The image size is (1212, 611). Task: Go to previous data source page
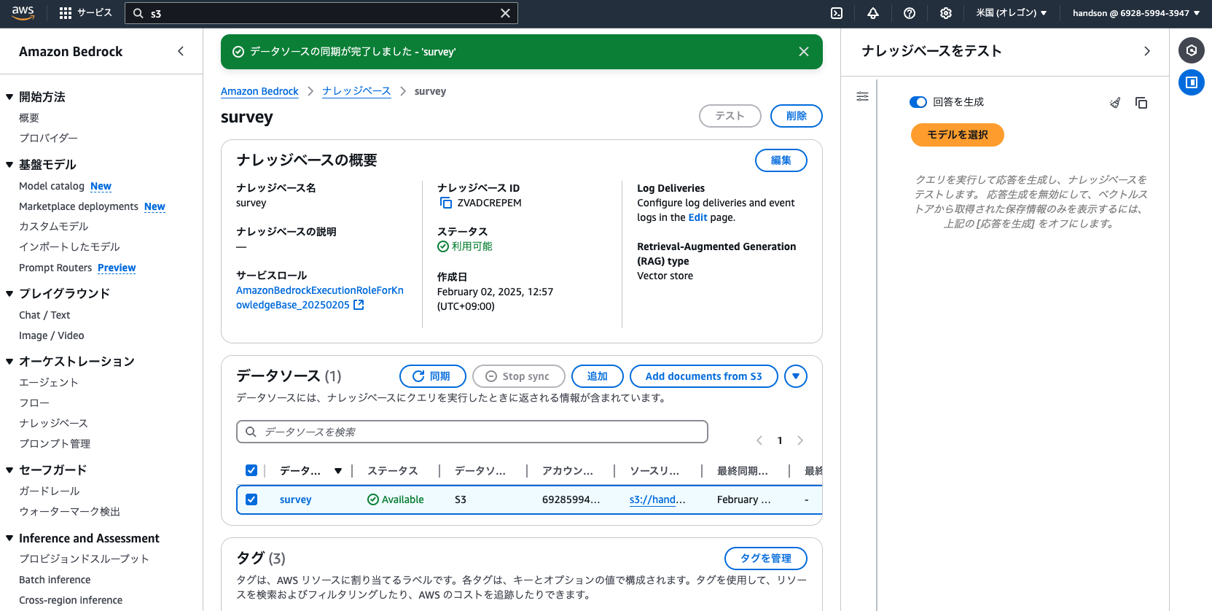759,440
